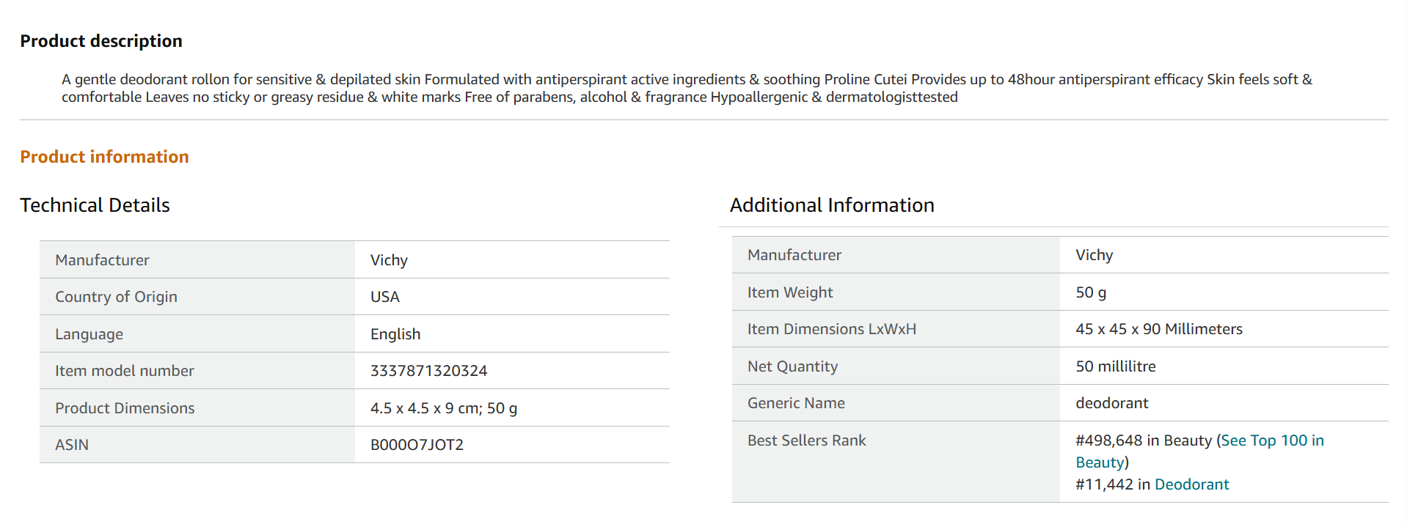Click the Net Quantity value 50 millilitre
Viewport: 1407px width, 524px height.
point(1115,366)
